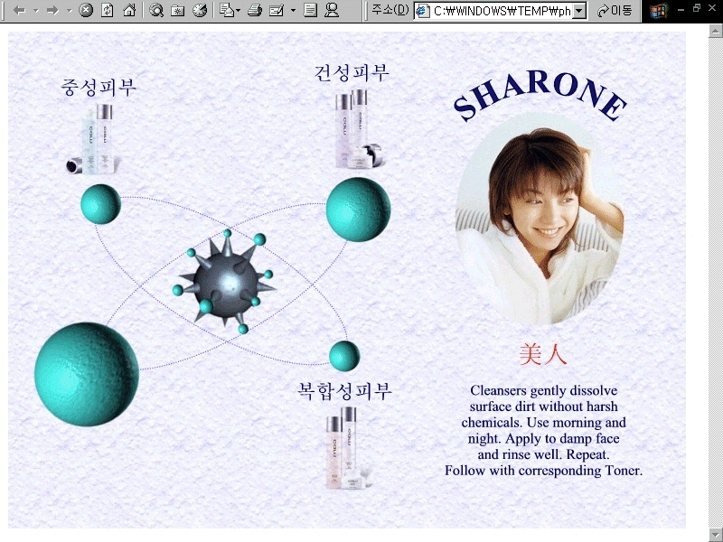
Task: Click the 중성피부 heading
Action: coord(99,87)
